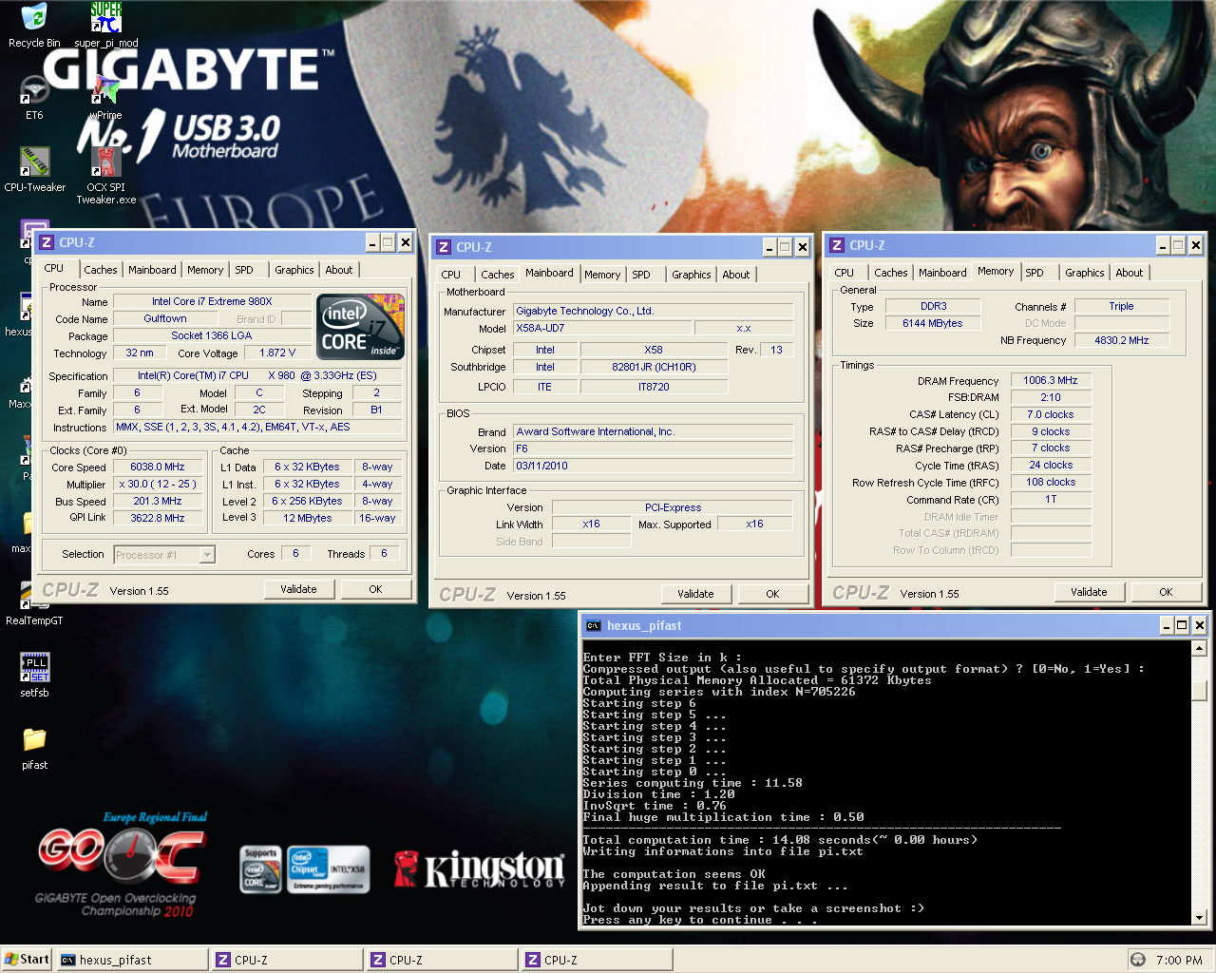Launch the super_pi_mod desktop shortcut

[x=105, y=17]
